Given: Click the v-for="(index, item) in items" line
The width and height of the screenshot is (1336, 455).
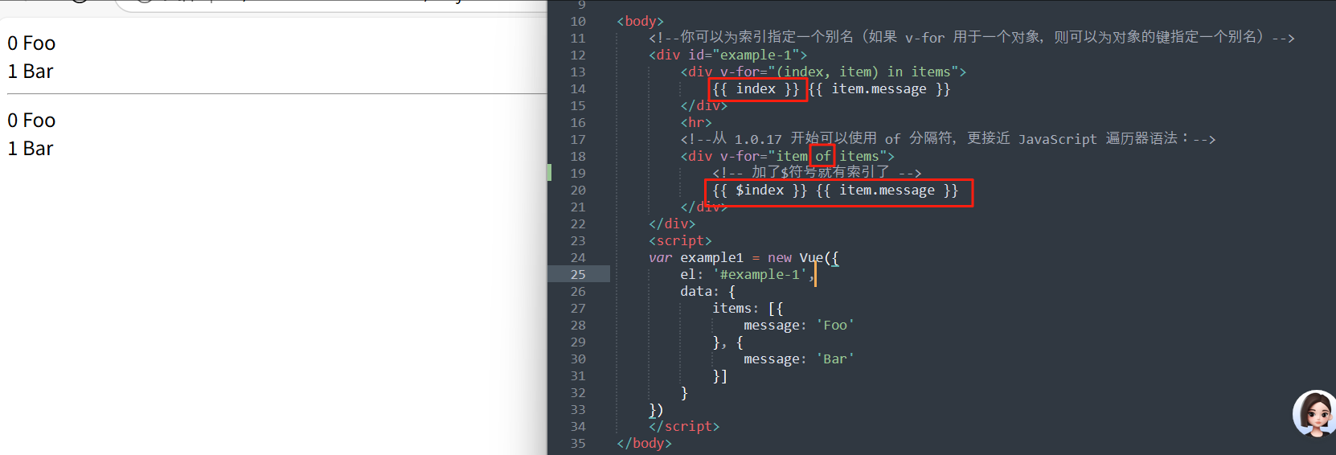Looking at the screenshot, I should tap(823, 72).
